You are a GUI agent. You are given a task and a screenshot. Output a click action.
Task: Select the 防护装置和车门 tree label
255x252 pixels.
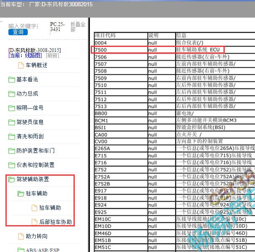[35, 151]
